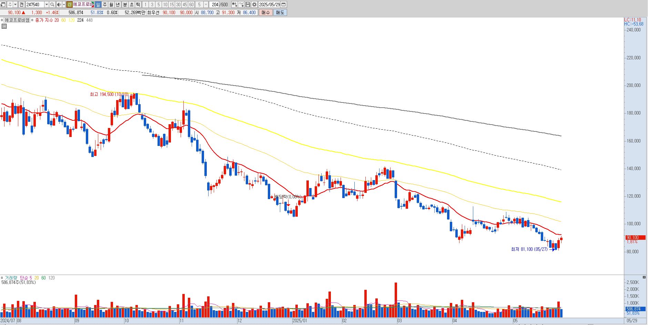The image size is (648, 325).
Task: Click the line-tool icon beside the save icon
Action: point(241,4)
